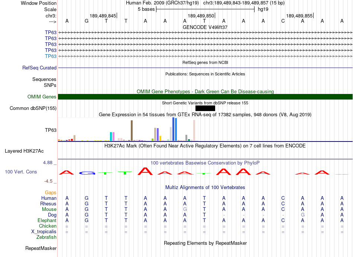Click the Zebrafish alignment row label
This screenshot has width=353, height=257.
pos(46,237)
